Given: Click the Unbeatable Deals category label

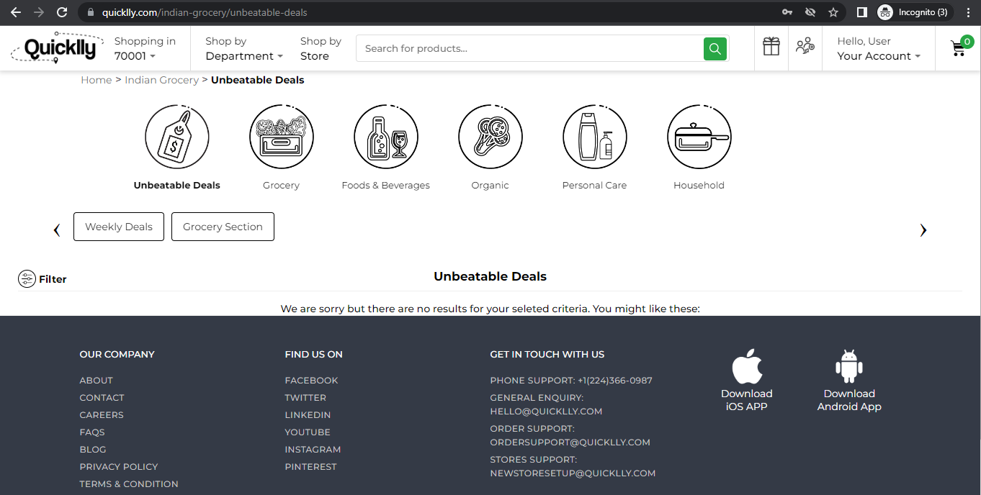Looking at the screenshot, I should click(x=177, y=186).
